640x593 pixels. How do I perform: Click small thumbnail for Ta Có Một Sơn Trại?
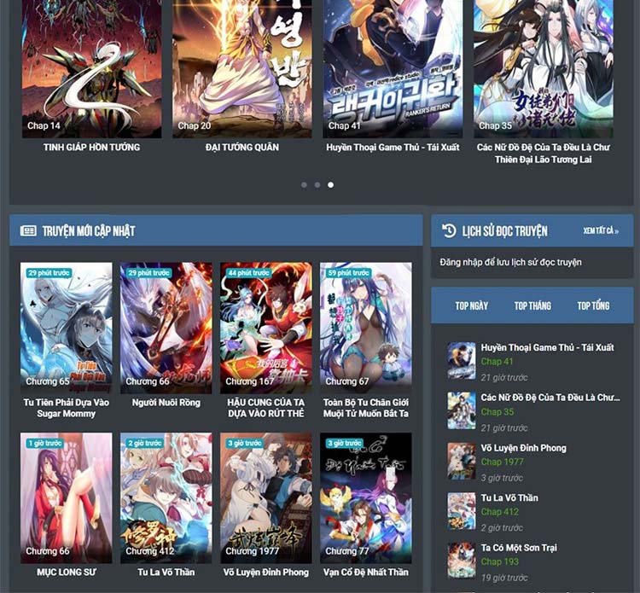462,561
